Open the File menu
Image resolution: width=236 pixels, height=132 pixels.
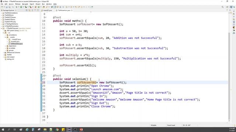pos(2,4)
